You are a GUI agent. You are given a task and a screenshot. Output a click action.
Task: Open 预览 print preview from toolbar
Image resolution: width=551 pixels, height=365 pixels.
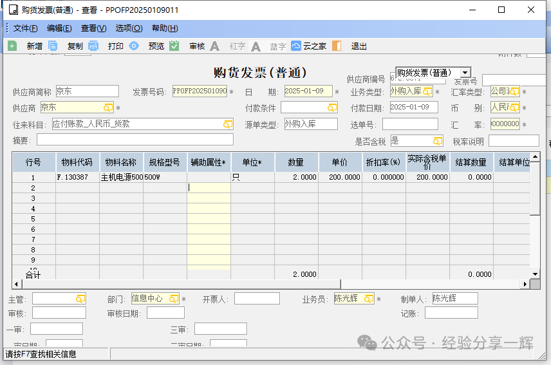[134, 46]
